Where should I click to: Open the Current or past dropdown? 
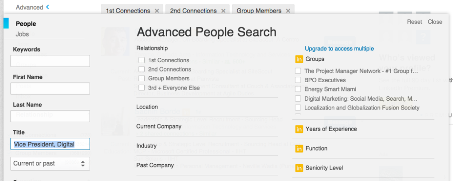pos(50,163)
